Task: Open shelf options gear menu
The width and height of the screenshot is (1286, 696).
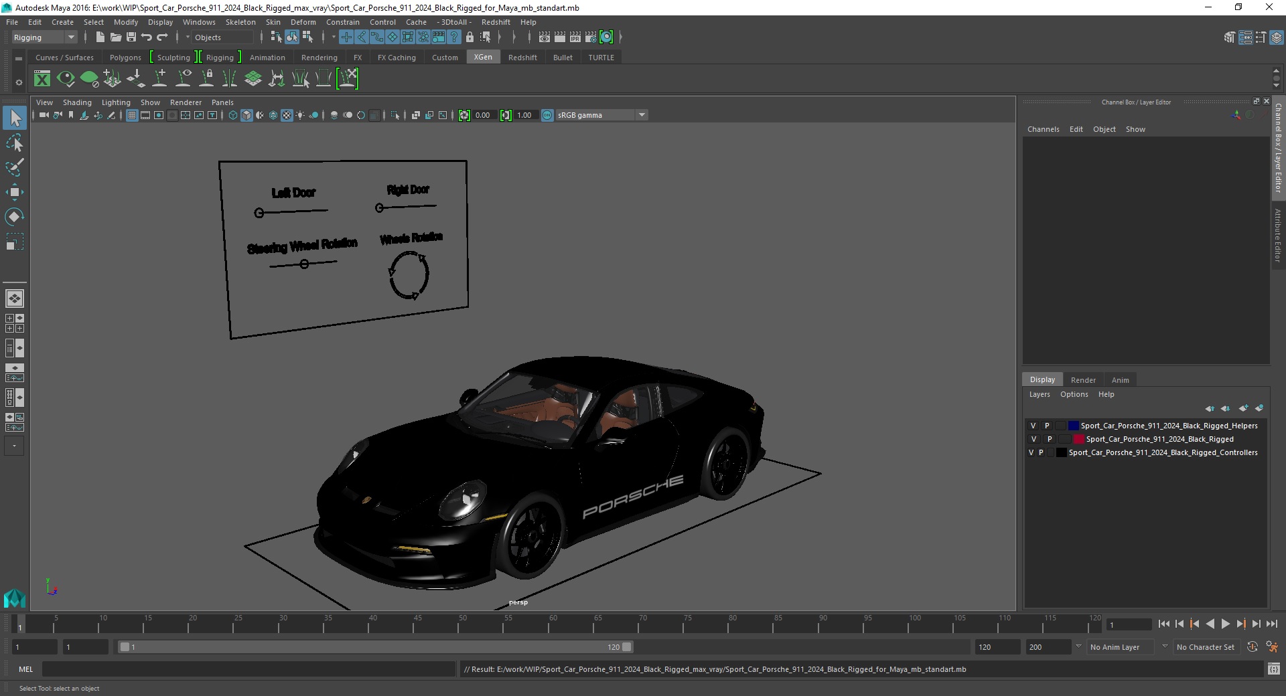Action: [19, 83]
